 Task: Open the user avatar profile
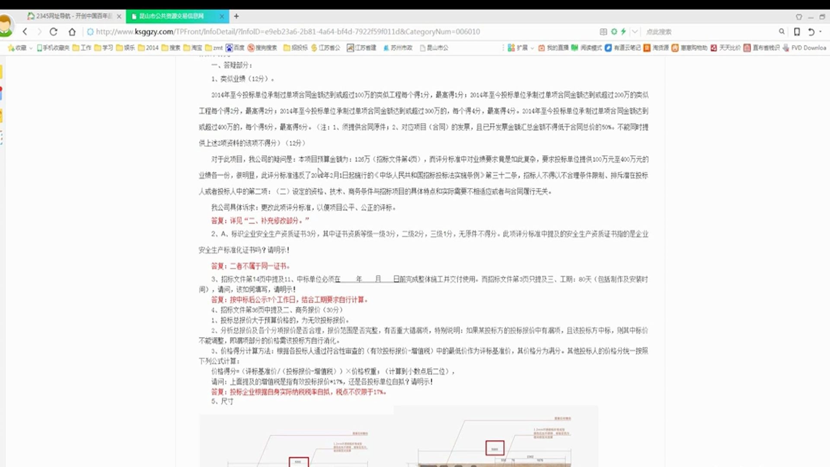(6, 25)
